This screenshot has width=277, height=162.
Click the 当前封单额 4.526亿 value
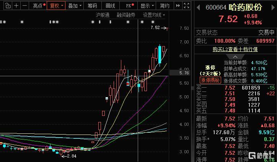pyautogui.click(x=259, y=63)
